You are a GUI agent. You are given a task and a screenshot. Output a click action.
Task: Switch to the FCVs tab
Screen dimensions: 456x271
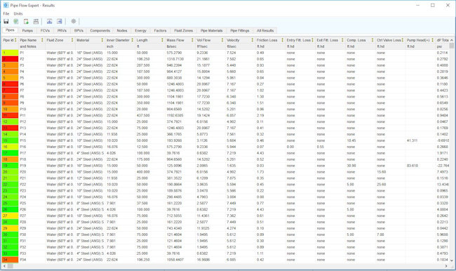point(45,31)
